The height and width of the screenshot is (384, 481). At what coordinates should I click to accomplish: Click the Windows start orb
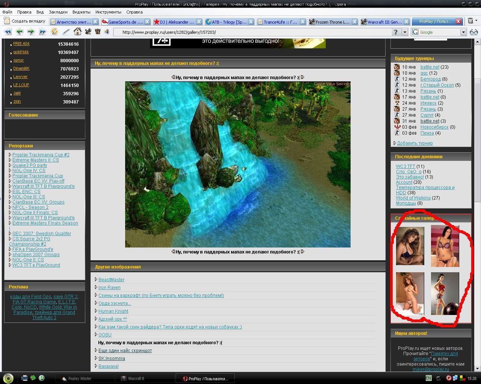click(8, 378)
